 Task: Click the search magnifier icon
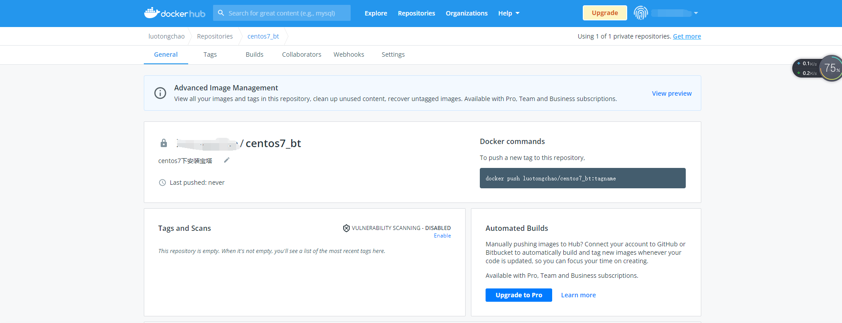(x=221, y=13)
